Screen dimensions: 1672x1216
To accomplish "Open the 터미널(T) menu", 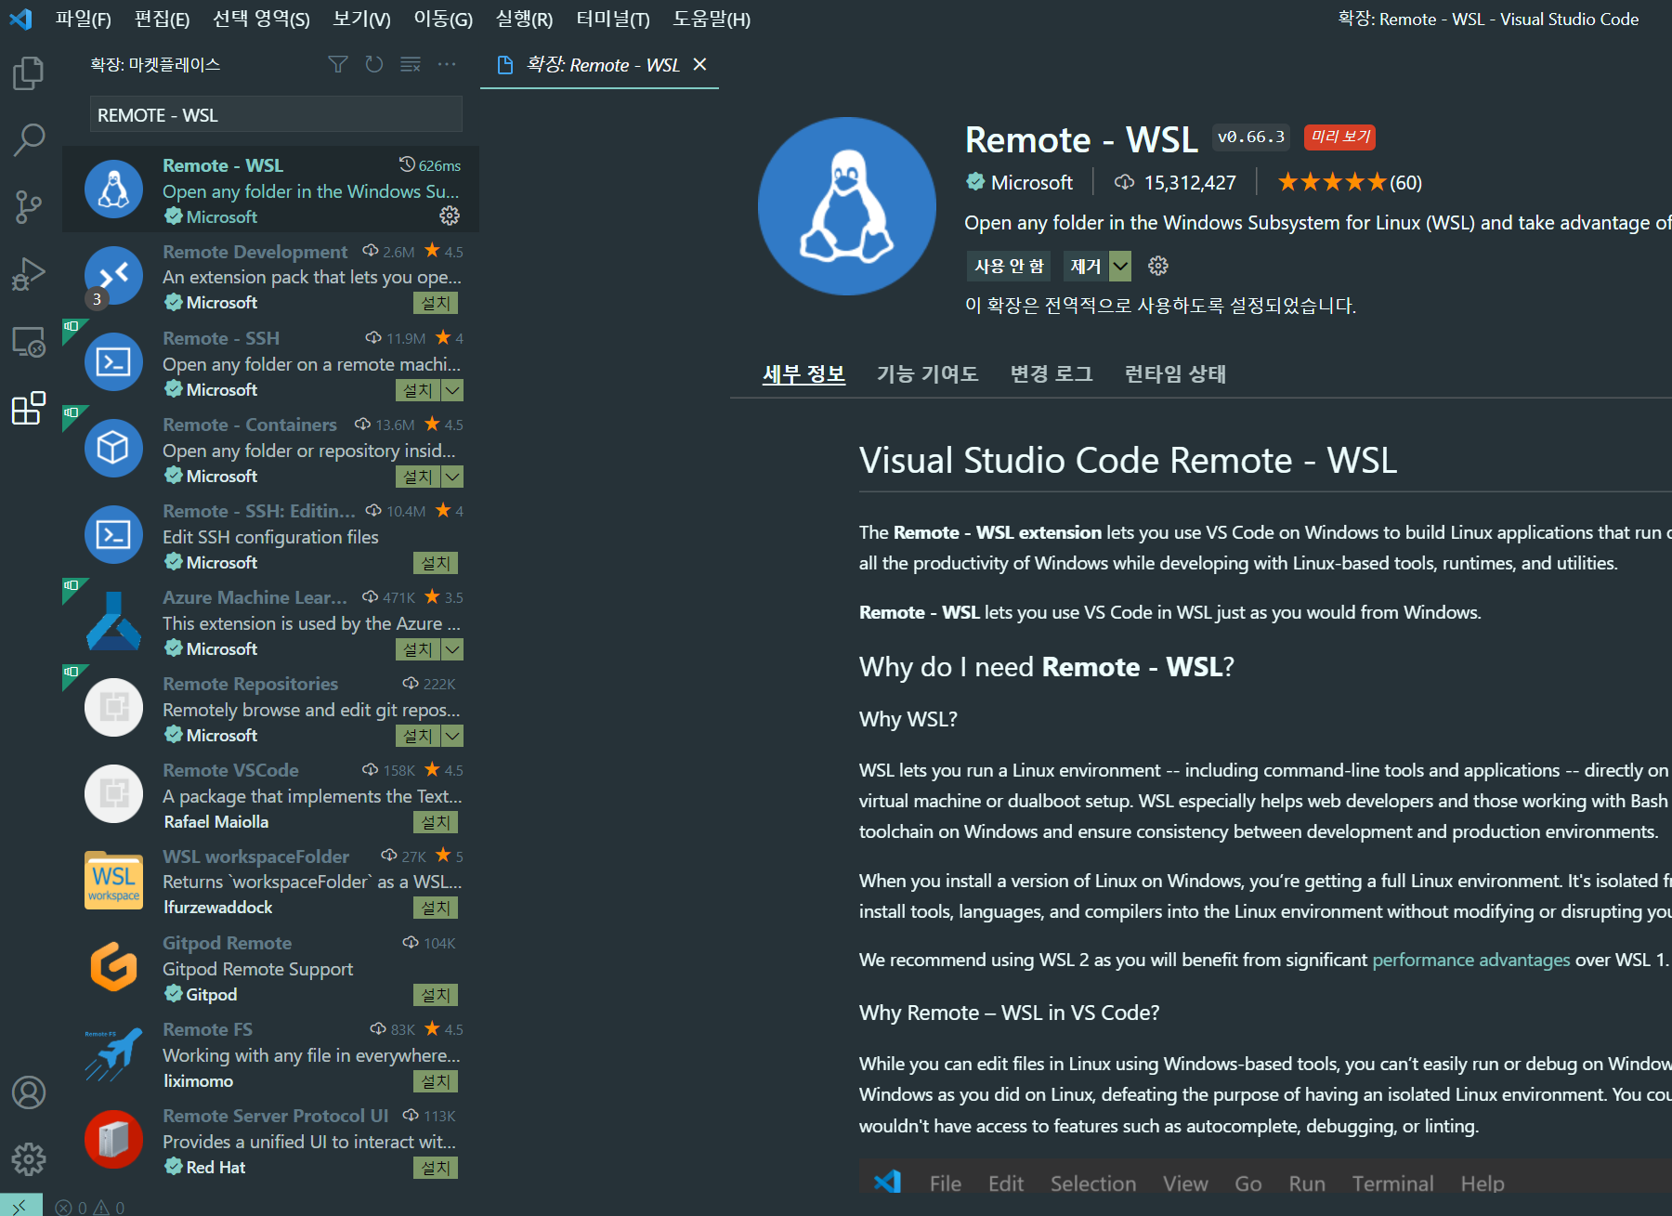I will (x=612, y=19).
